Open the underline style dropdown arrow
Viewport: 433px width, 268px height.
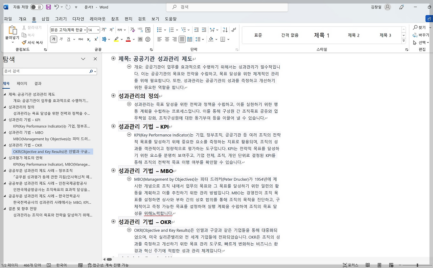click(74, 39)
